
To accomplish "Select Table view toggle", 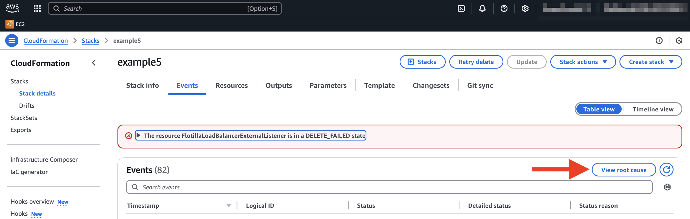I will 599,109.
